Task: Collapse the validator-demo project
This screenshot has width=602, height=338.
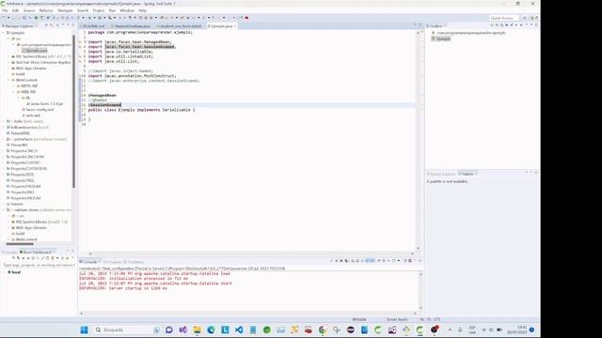Action: point(4,210)
